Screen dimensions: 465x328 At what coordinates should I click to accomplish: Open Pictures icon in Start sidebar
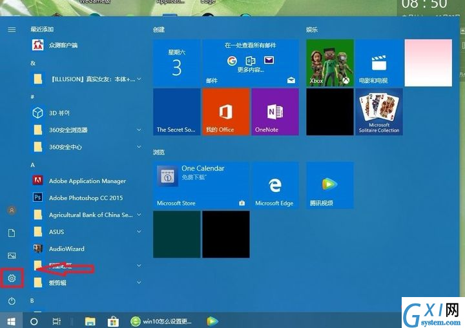point(12,255)
